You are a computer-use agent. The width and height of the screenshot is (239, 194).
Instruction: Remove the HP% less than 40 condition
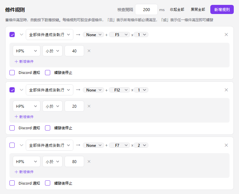pyautogui.click(x=89, y=51)
